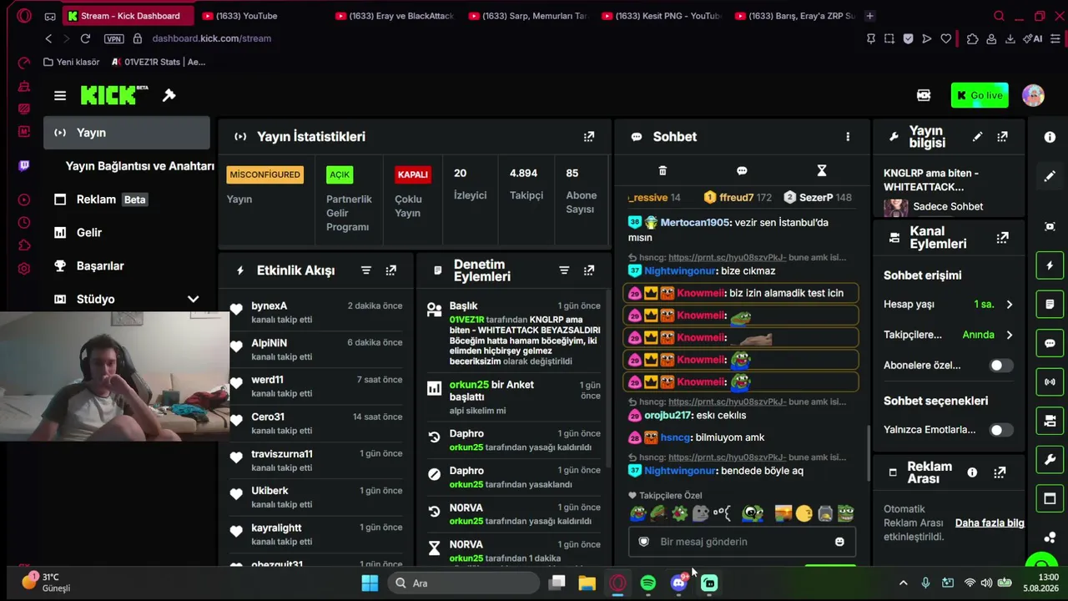Screen dimensions: 1068x601
Task: Switch to the Eray ve BlackAttack tab
Action: coord(395,16)
